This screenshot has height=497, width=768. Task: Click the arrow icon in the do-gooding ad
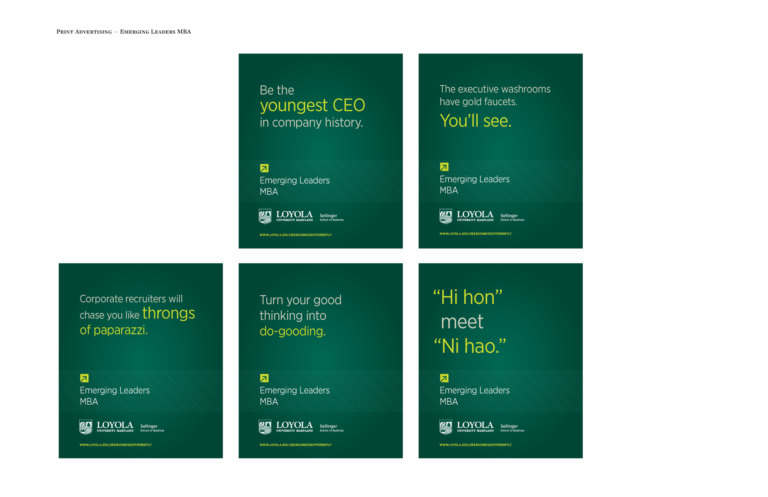[x=264, y=378]
